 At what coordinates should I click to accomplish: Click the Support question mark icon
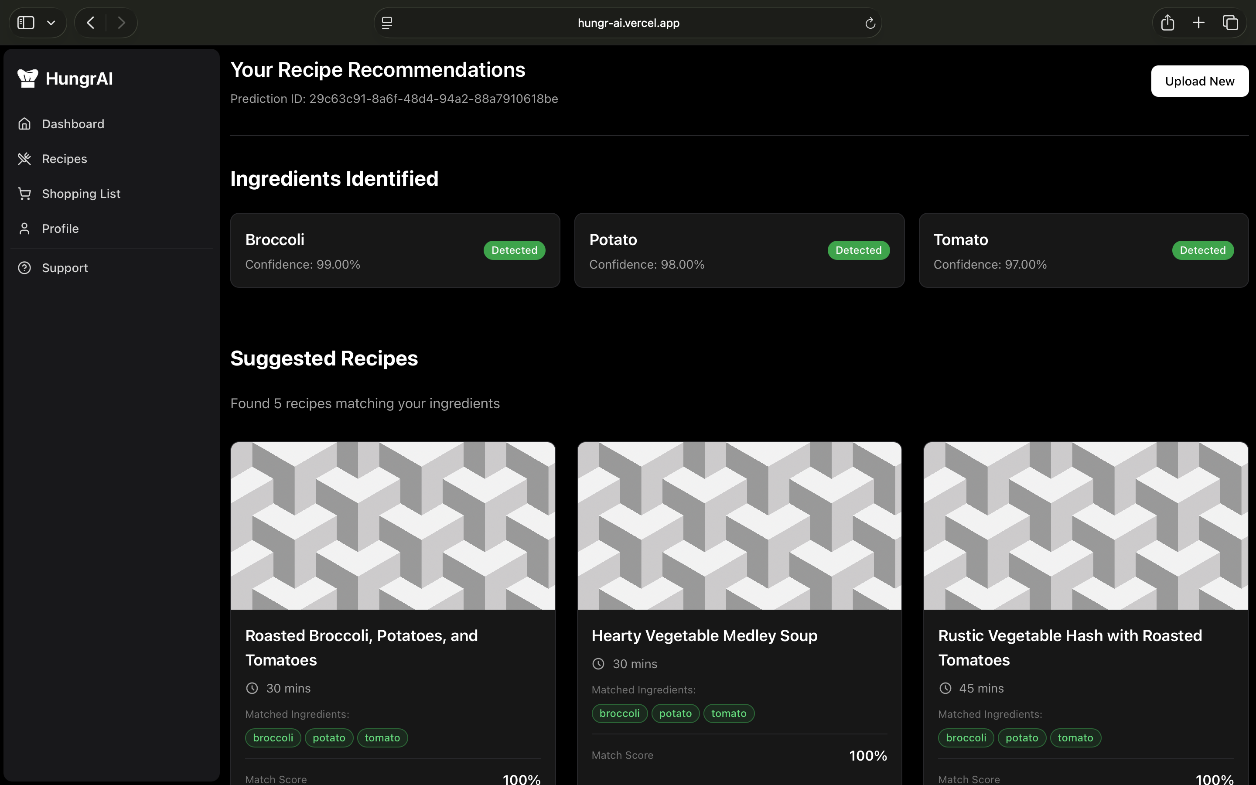point(24,268)
